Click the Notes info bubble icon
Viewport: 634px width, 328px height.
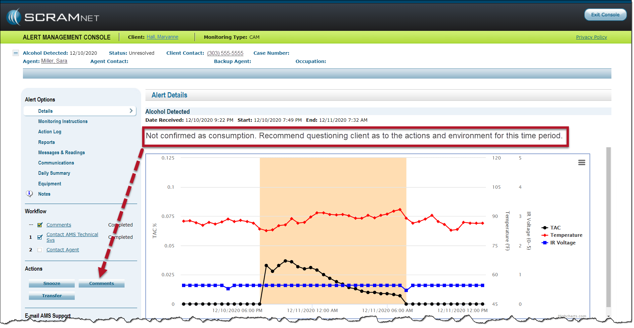pos(30,194)
